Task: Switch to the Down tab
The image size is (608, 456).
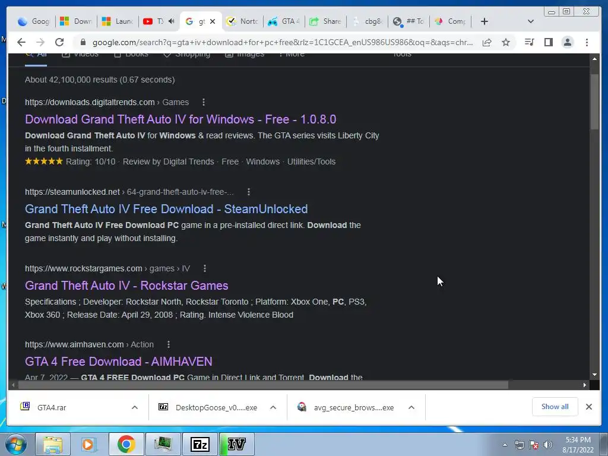Action: [x=76, y=21]
